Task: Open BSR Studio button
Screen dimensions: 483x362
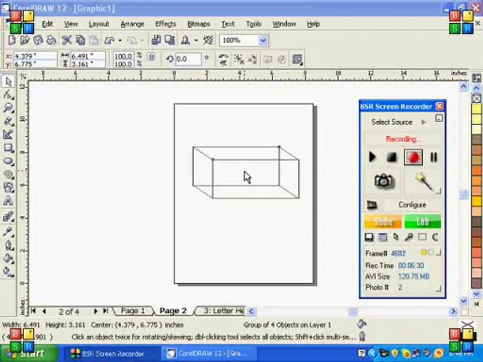Action: click(x=383, y=221)
